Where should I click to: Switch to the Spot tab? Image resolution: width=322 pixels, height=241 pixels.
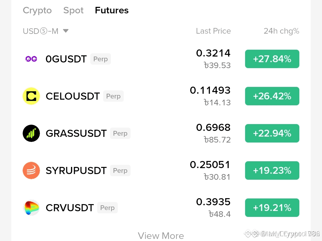73,10
